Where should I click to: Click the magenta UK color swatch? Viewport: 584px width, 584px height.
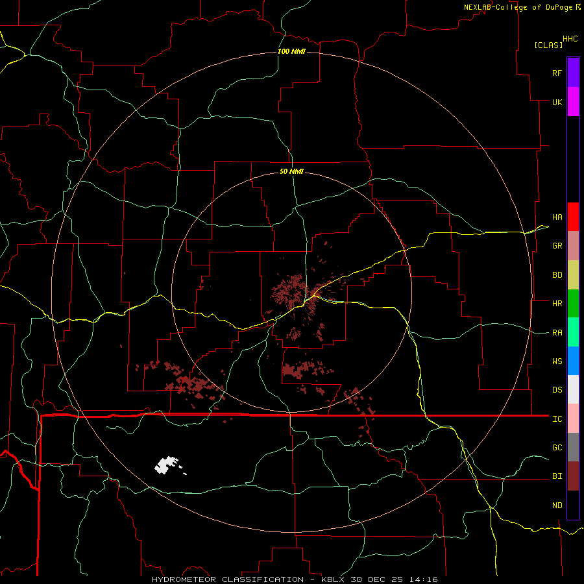(x=573, y=102)
